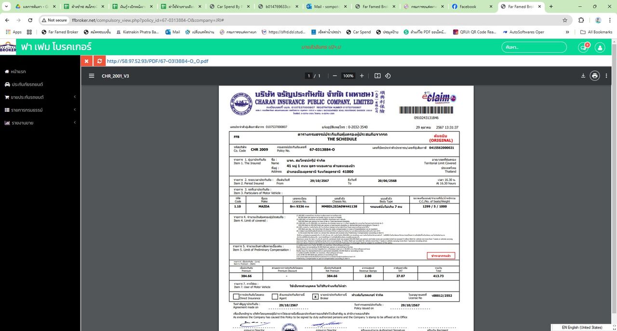Go to หน้าแรก in the sidebar

pos(18,71)
